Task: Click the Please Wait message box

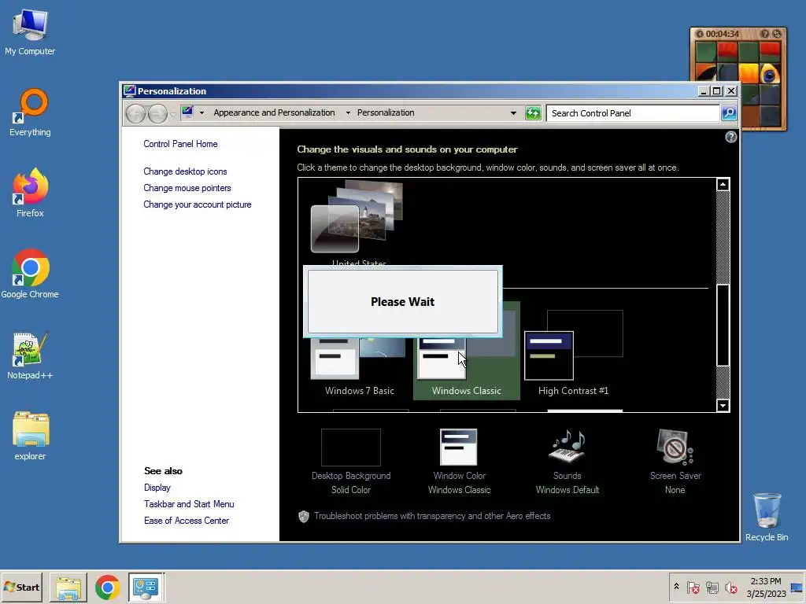Action: (402, 301)
